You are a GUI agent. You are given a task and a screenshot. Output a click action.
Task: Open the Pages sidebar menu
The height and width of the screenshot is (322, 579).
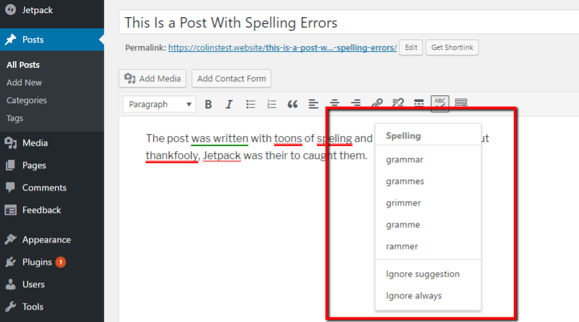(x=52, y=165)
